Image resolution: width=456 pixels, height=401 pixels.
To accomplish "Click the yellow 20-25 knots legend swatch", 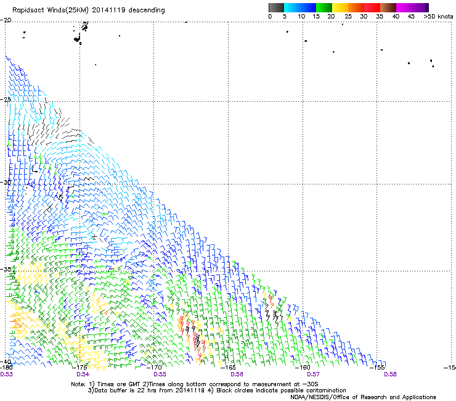I will coord(340,7).
